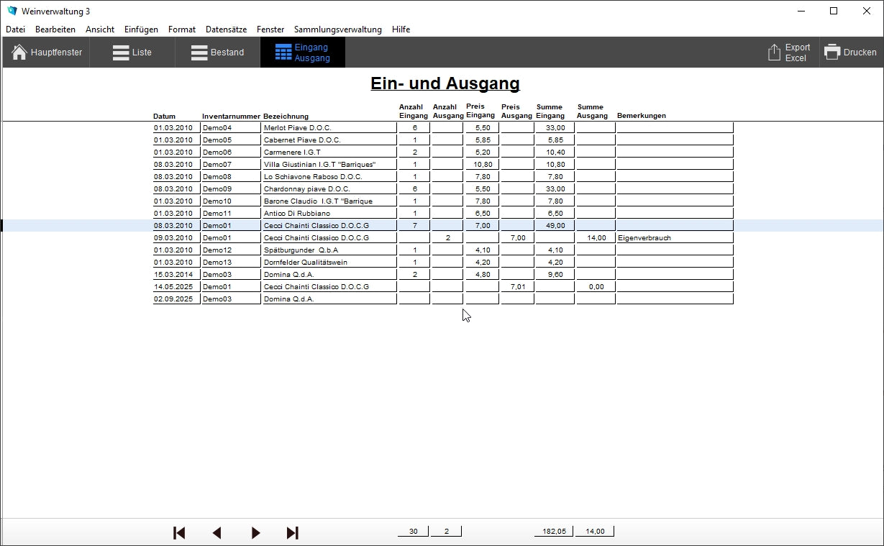Open the Sammlungsverwaltung menu
Viewport: 884px width, 546px height.
coord(337,29)
